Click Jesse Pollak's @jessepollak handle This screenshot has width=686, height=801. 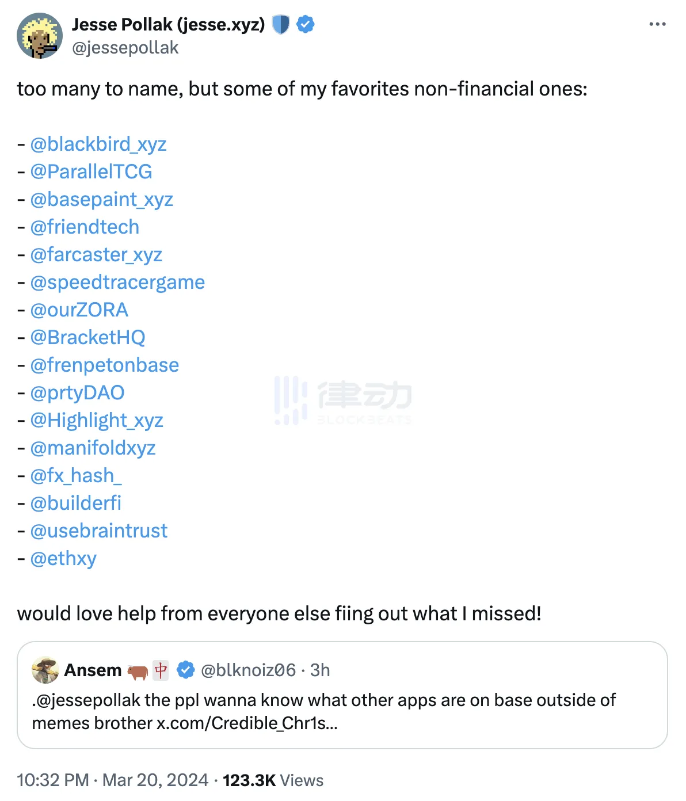(x=124, y=48)
